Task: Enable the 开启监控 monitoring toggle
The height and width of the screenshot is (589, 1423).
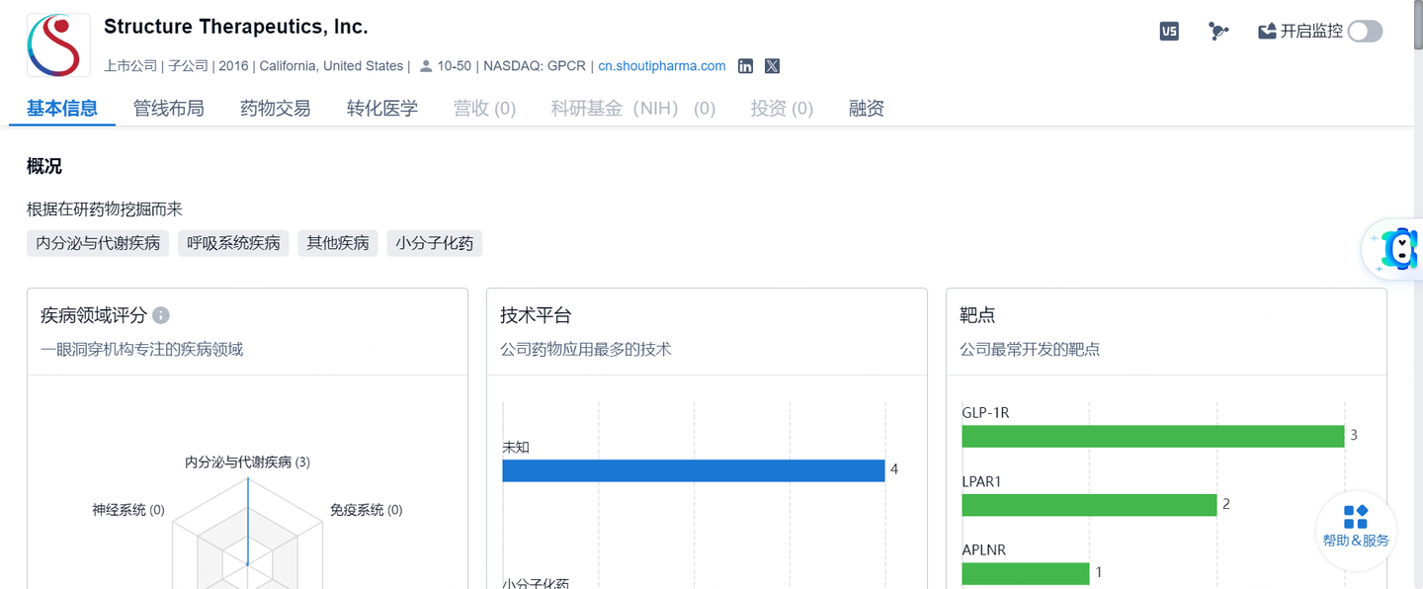Action: click(x=1365, y=31)
